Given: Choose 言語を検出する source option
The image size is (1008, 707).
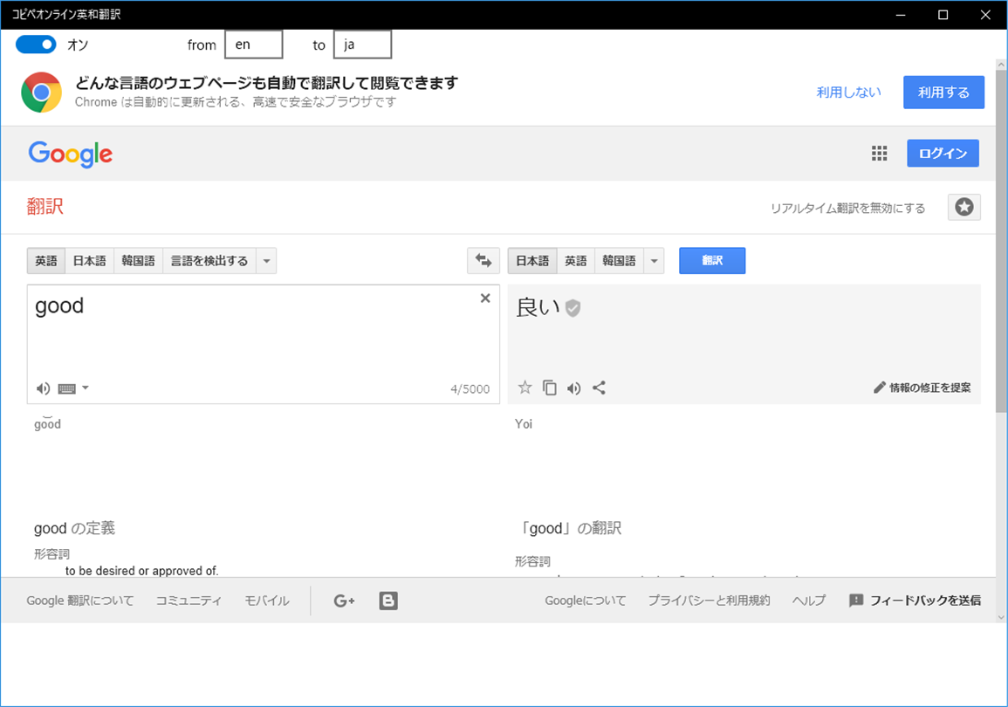Looking at the screenshot, I should click(x=209, y=260).
